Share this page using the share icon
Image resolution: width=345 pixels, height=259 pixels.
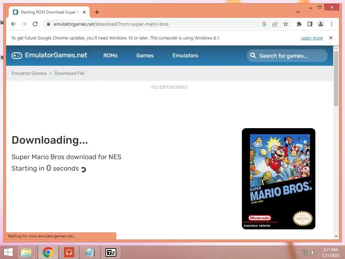click(x=275, y=24)
